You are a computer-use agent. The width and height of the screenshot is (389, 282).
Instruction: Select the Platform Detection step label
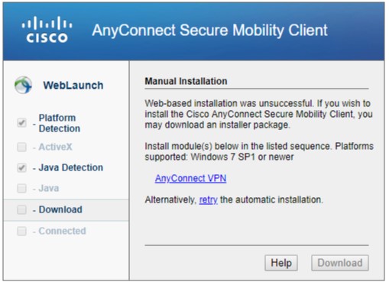pos(60,123)
